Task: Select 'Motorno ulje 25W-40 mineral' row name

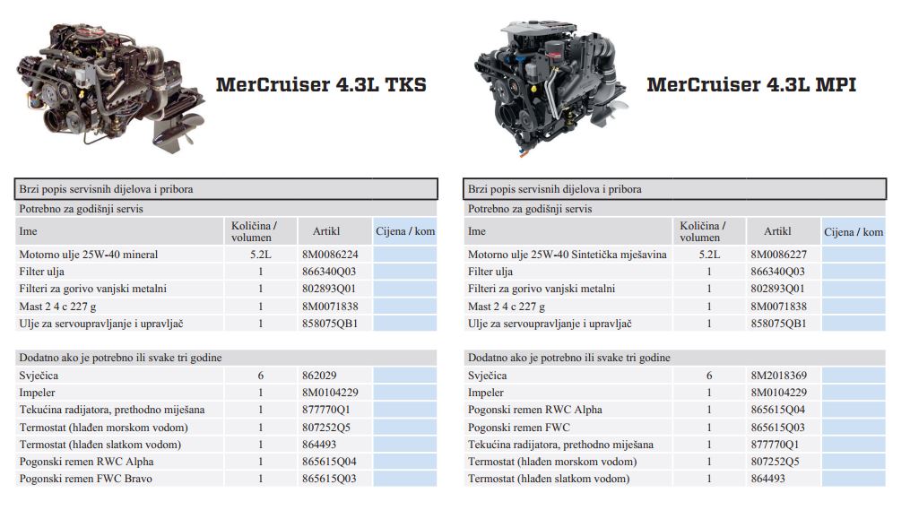Action: click(x=88, y=255)
